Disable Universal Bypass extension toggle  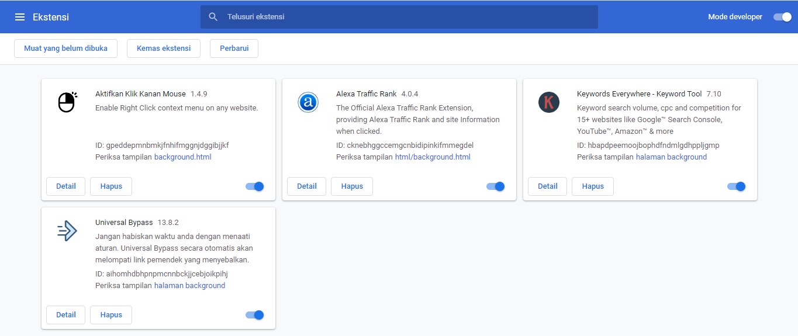[255, 315]
